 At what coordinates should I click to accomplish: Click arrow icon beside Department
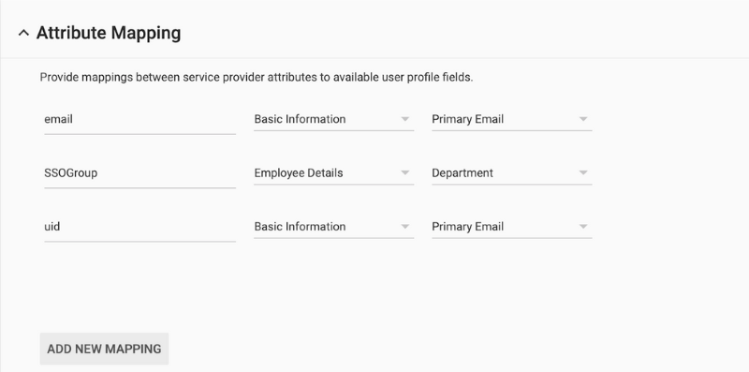(582, 172)
